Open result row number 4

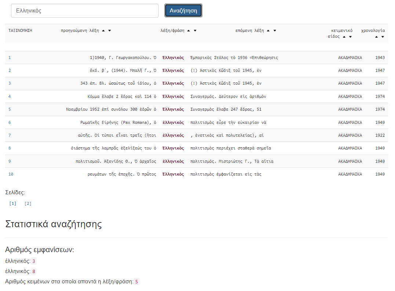click(x=10, y=96)
